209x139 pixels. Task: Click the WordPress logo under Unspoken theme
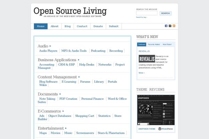tap(165, 129)
